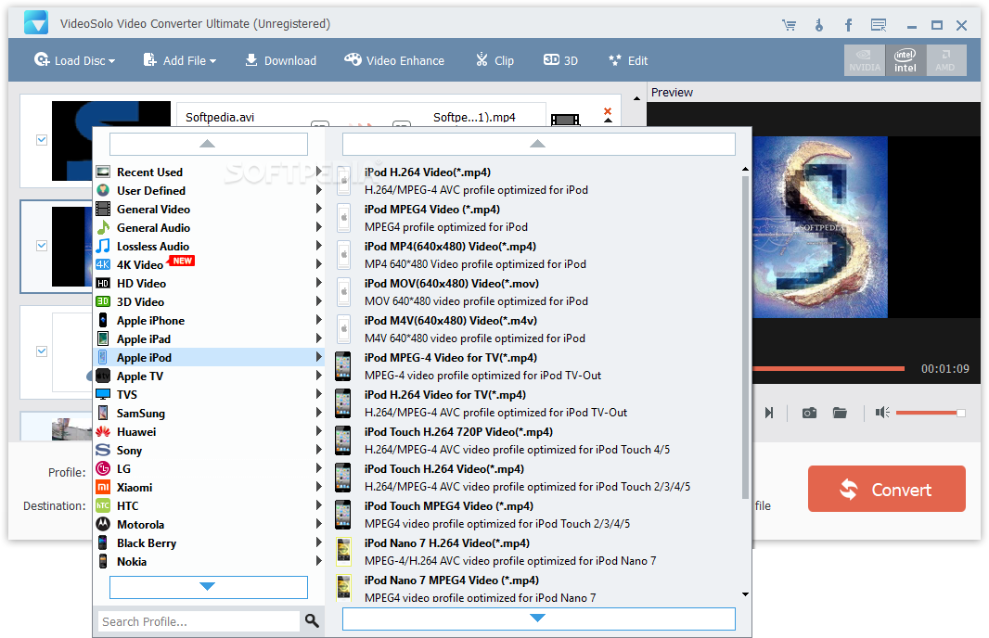989x638 pixels.
Task: Open the Load Disc dropdown
Action: [74, 60]
